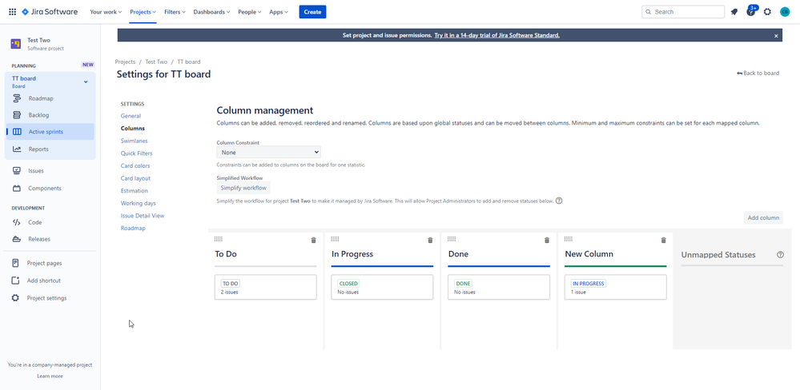Image resolution: width=800 pixels, height=390 pixels.
Task: Delete the Done column
Action: pos(547,241)
